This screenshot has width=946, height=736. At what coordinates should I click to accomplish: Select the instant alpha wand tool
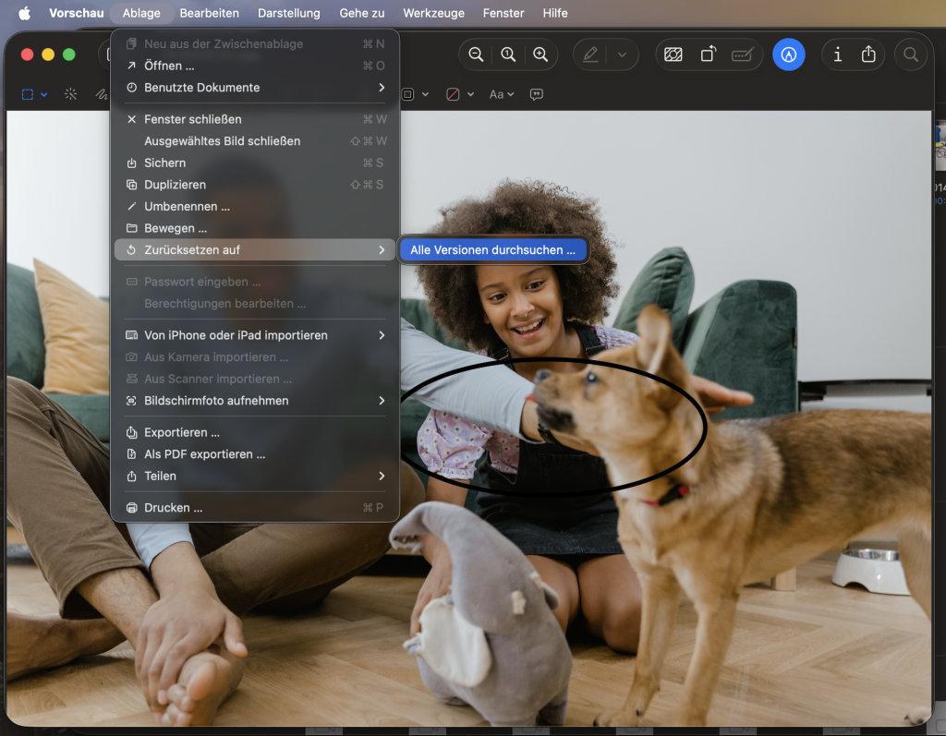click(x=70, y=94)
